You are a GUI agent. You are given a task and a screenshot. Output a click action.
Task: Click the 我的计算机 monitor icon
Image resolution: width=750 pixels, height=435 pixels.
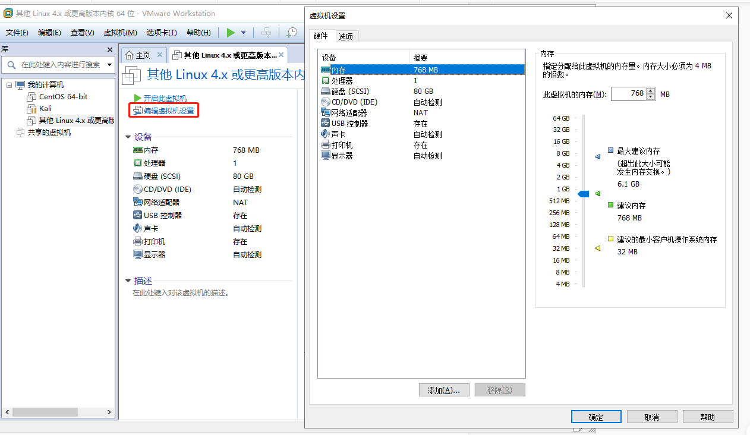point(20,85)
